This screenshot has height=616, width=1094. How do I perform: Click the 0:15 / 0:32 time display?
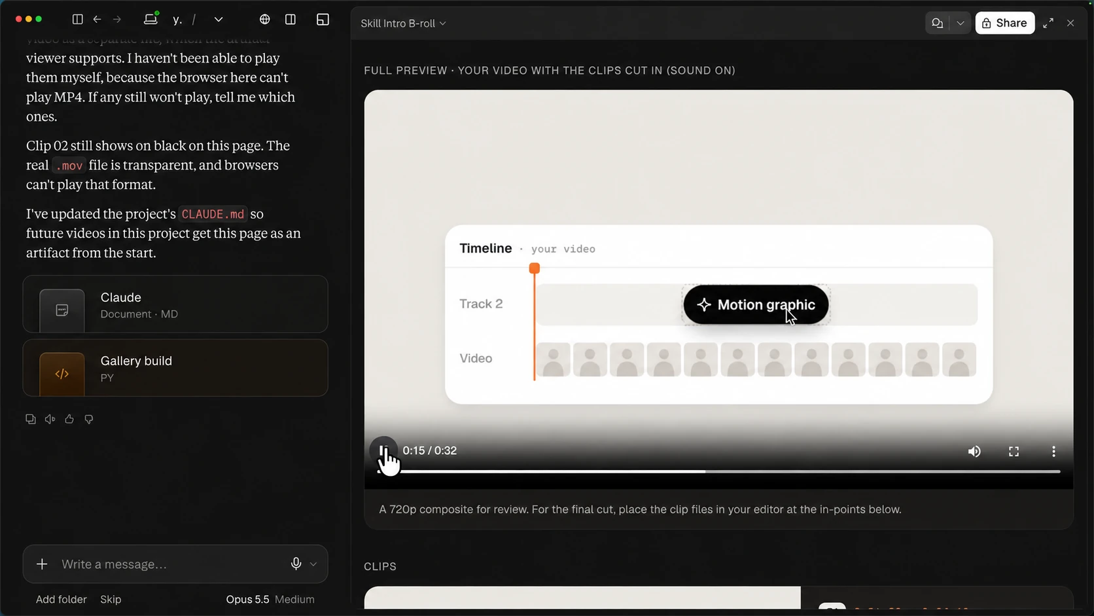click(430, 450)
